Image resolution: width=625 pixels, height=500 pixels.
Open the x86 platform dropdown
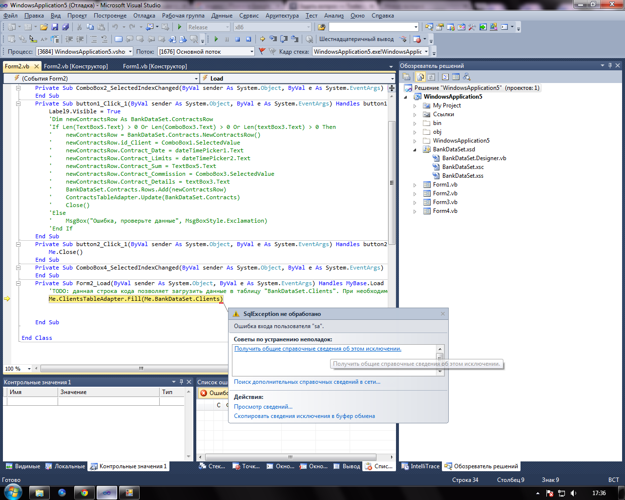tap(308, 27)
